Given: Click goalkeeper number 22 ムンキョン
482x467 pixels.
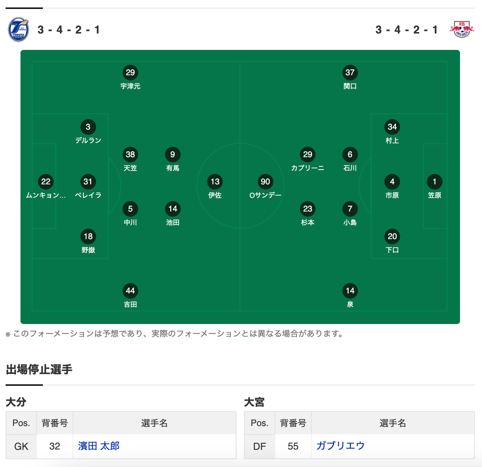Looking at the screenshot, I should coord(46,187).
